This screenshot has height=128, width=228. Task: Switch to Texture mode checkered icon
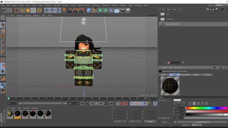click(x=3, y=31)
